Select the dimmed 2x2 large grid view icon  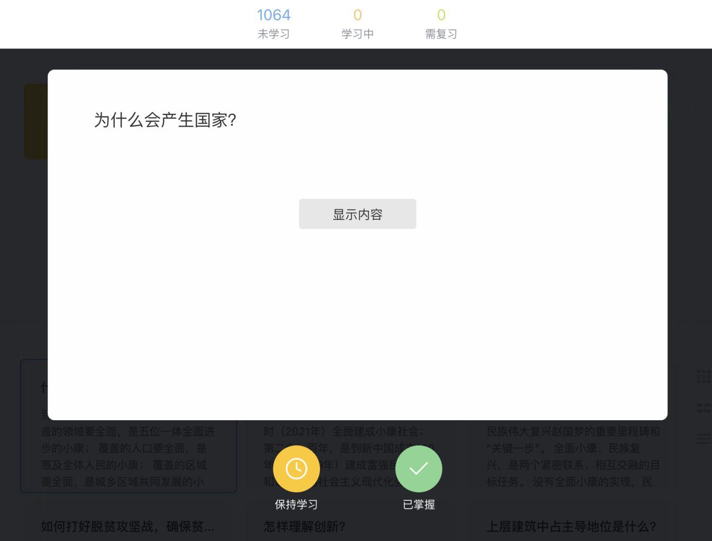tap(703, 408)
